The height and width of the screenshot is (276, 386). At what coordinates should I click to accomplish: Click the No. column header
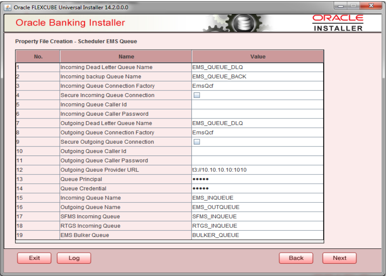tap(38, 56)
